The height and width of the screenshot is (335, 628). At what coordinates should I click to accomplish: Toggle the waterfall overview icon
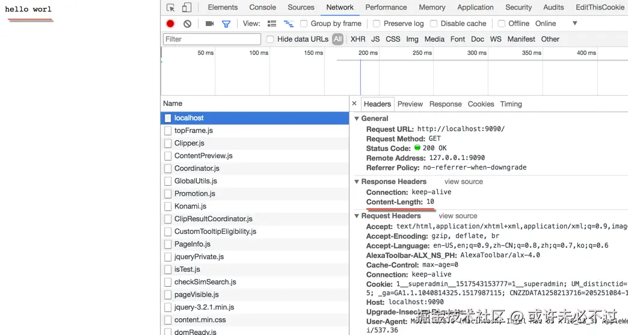point(288,23)
